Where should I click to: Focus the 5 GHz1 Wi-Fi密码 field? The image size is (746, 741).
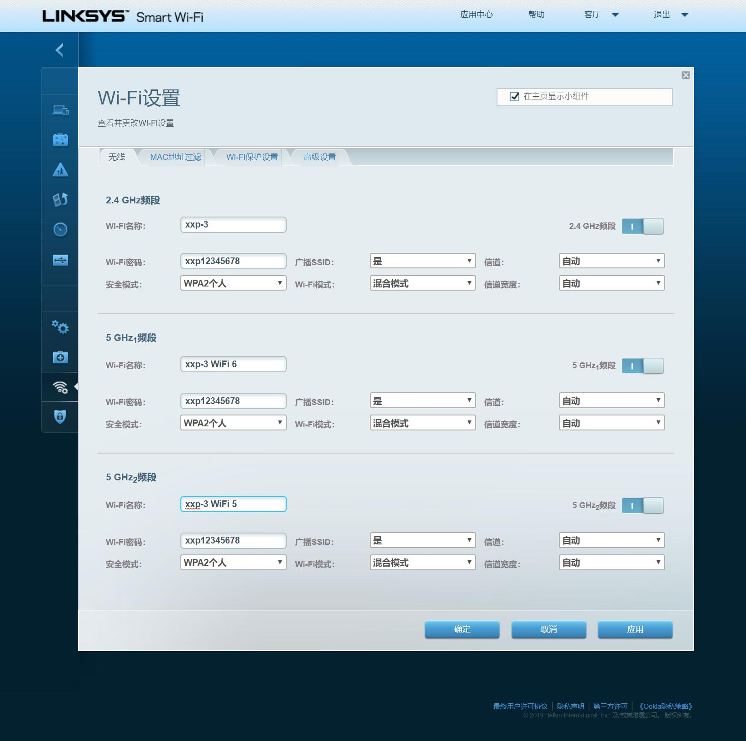click(234, 401)
